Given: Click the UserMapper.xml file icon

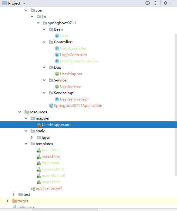Looking at the screenshot, I should (39, 125).
